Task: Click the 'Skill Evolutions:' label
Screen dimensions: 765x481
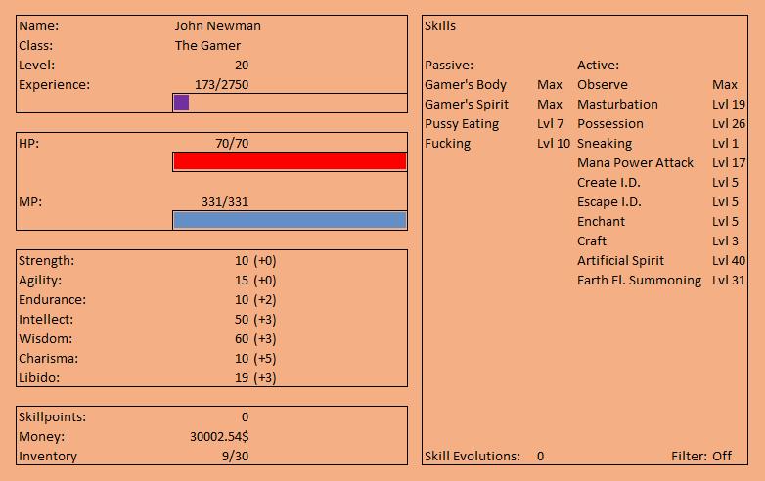Action: click(472, 457)
